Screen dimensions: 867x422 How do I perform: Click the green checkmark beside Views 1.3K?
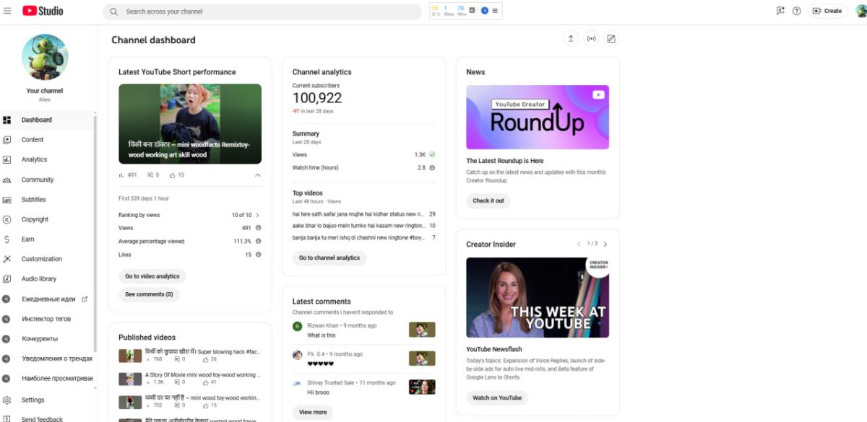[432, 154]
